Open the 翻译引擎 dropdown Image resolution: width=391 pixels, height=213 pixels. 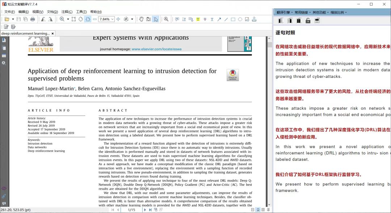285,12
